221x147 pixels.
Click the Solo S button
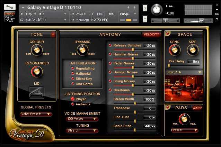tap(145, 8)
